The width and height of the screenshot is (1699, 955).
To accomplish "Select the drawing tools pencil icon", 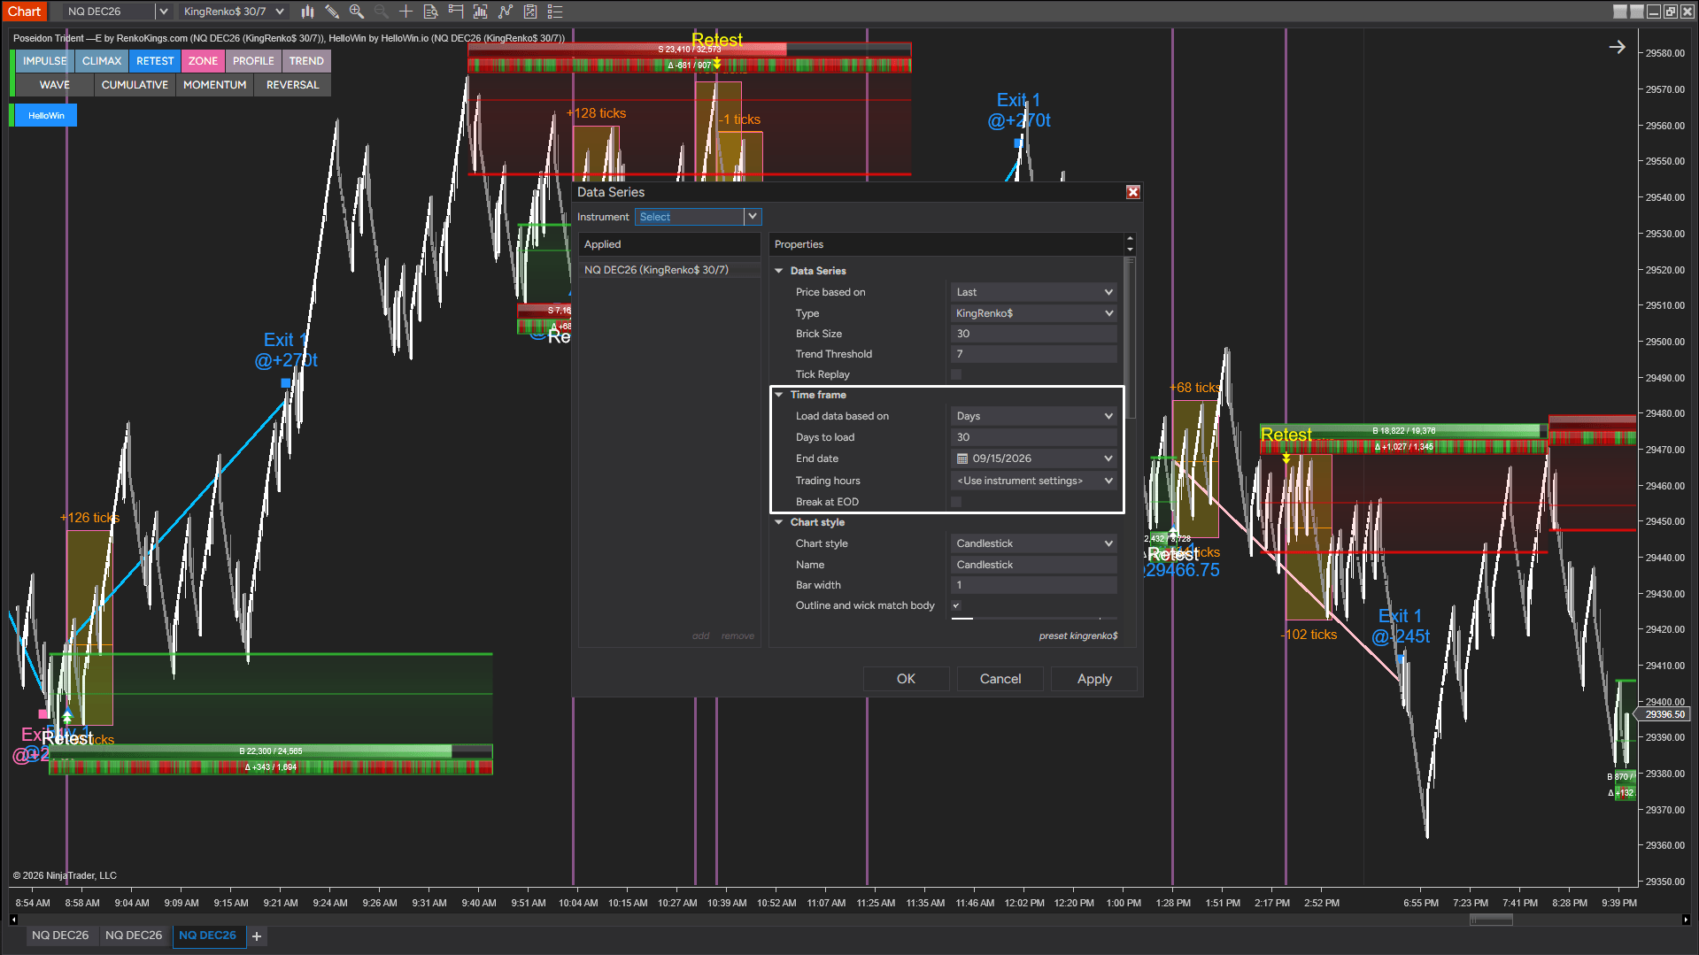I will [332, 12].
